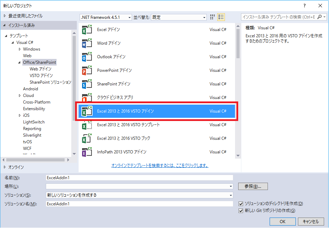Expand the iOS tree node arrow
The height and width of the screenshot is (228, 329).
click(20, 115)
